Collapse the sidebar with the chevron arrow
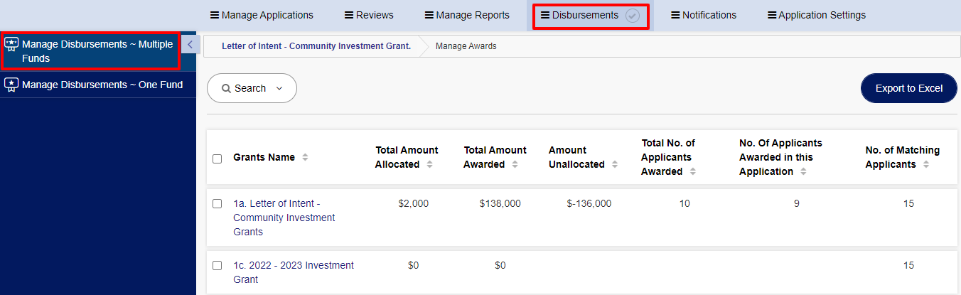The image size is (961, 295). point(189,45)
